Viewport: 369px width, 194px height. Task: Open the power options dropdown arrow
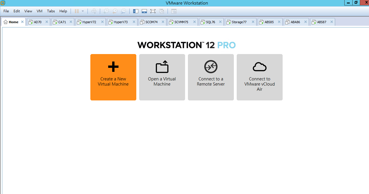pyautogui.click(x=83, y=11)
